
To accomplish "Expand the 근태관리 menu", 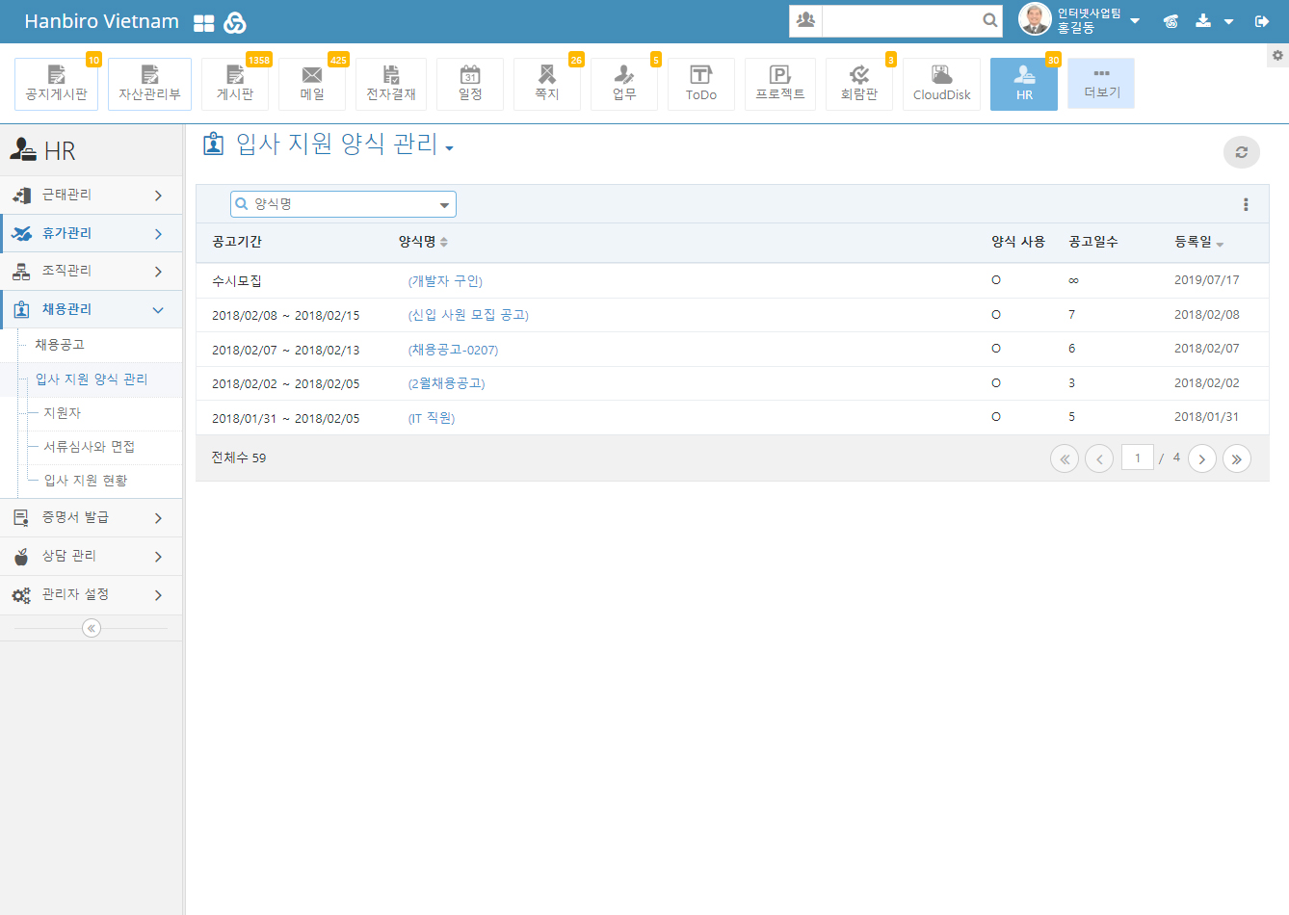I will click(91, 195).
